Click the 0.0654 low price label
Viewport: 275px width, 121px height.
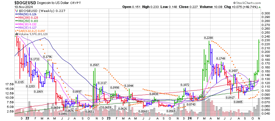[56, 107]
